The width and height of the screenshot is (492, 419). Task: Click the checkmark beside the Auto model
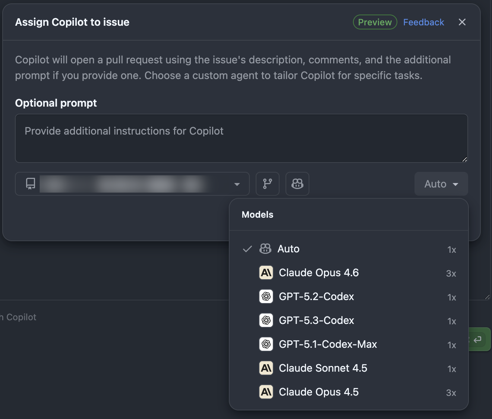pos(247,249)
